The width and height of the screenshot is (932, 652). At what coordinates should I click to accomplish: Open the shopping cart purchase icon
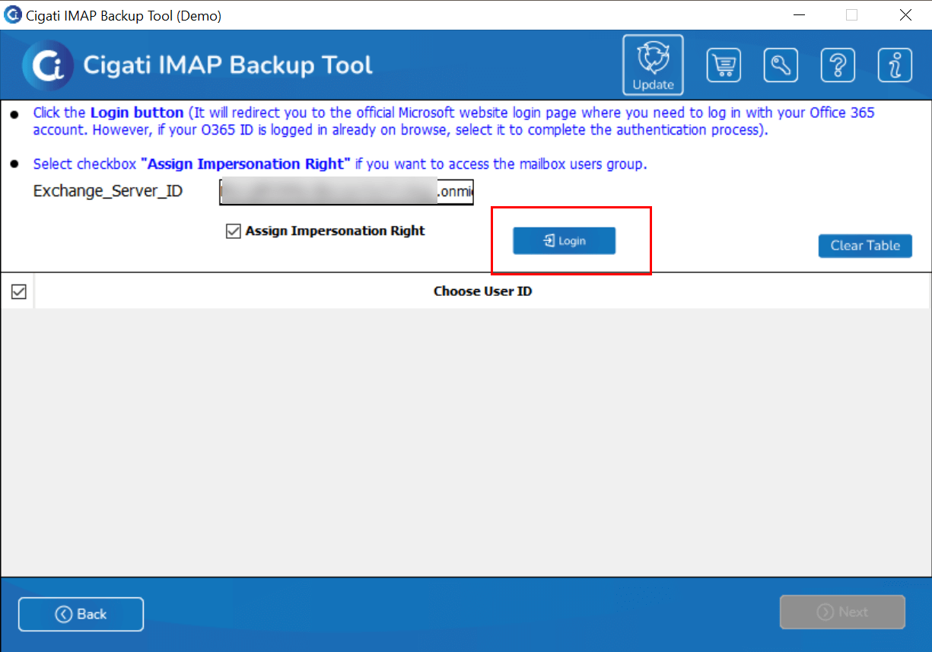click(724, 65)
